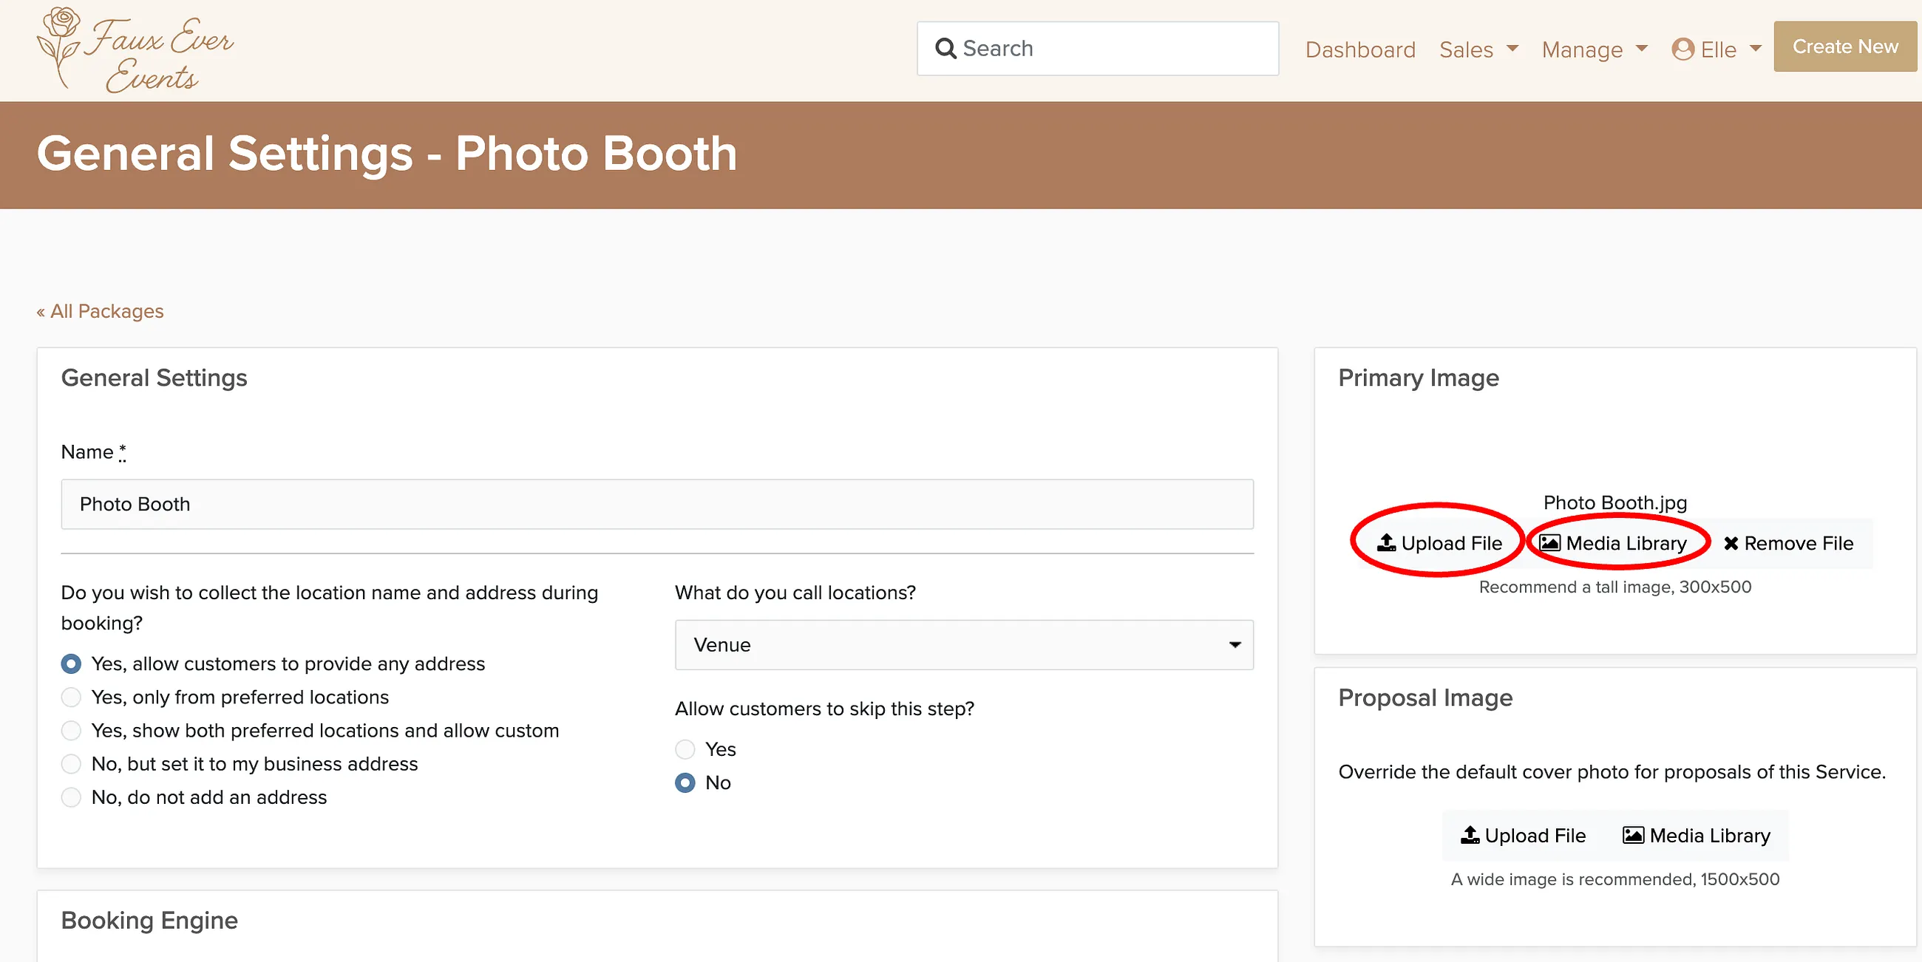Choose Yes for skipping this step
This screenshot has width=1922, height=962.
coord(685,748)
